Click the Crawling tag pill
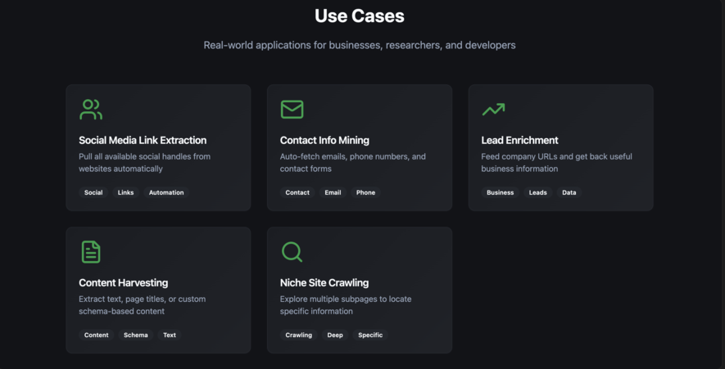 [298, 335]
